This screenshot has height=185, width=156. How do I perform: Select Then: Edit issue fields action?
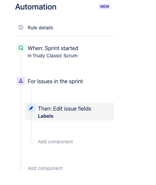(x=65, y=109)
